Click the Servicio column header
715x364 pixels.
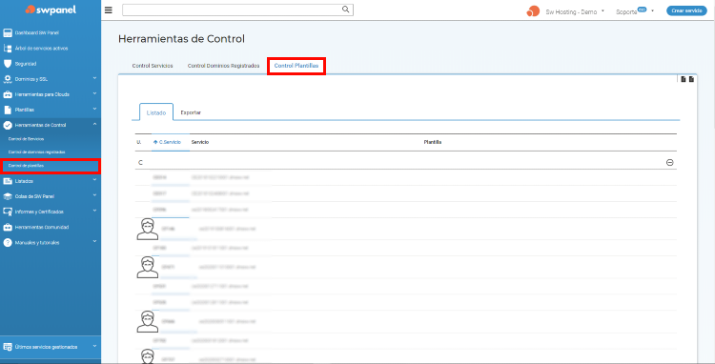200,143
